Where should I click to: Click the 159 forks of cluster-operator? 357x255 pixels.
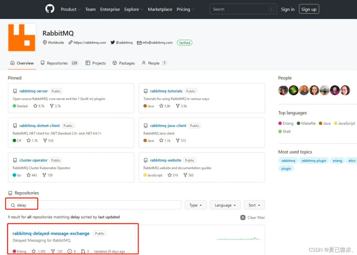(47, 175)
